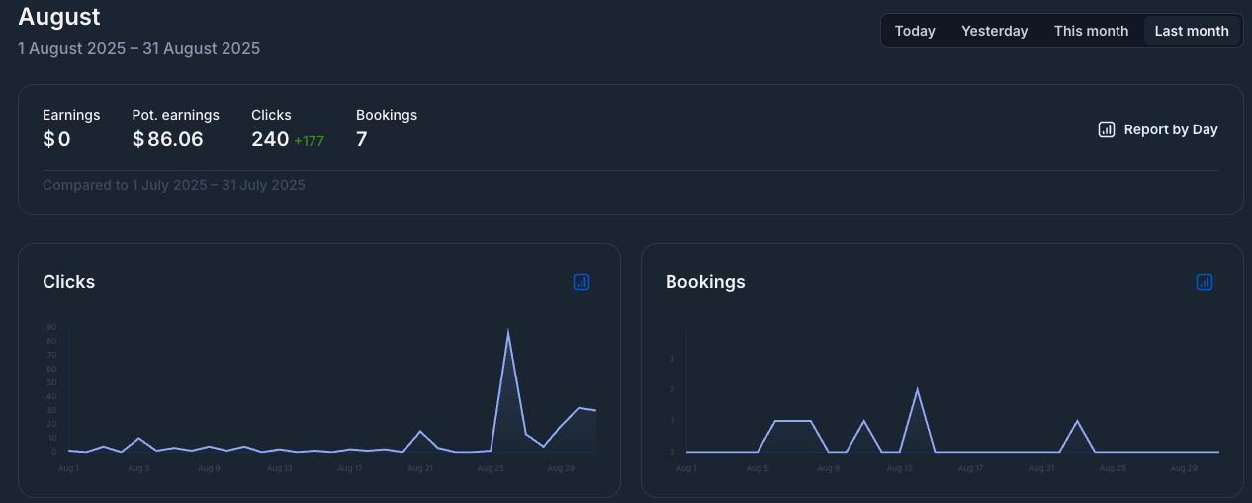Click the highest peak in Clicks chart
The width and height of the screenshot is (1252, 503).
tap(508, 332)
